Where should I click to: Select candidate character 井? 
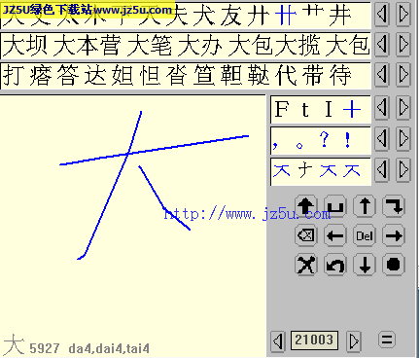(340, 15)
